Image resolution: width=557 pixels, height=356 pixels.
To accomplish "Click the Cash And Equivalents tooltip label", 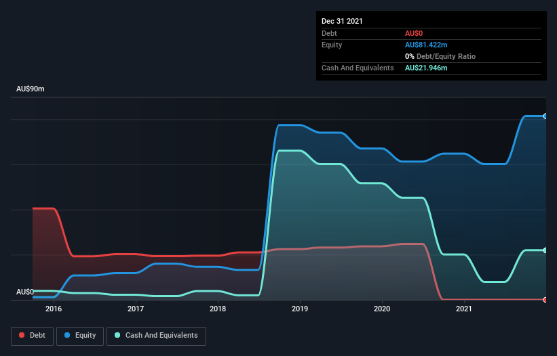I will [358, 68].
